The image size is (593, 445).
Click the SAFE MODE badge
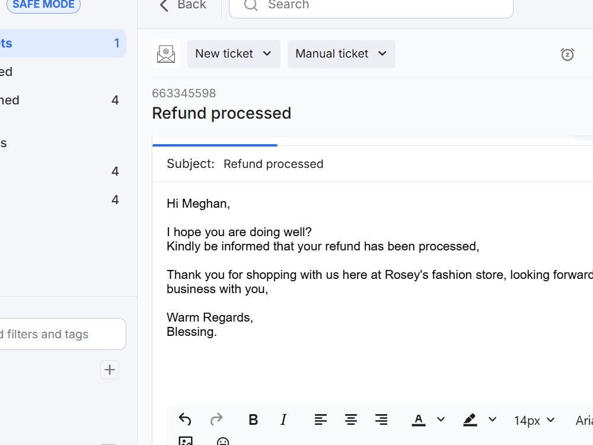(x=43, y=5)
